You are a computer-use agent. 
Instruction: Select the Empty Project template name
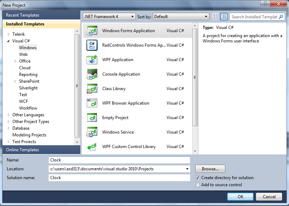[115, 118]
